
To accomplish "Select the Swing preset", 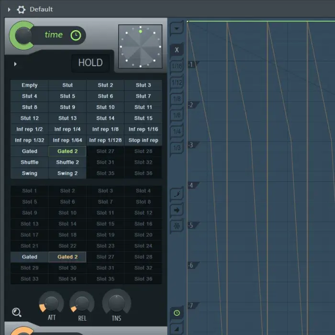I will click(x=30, y=173).
